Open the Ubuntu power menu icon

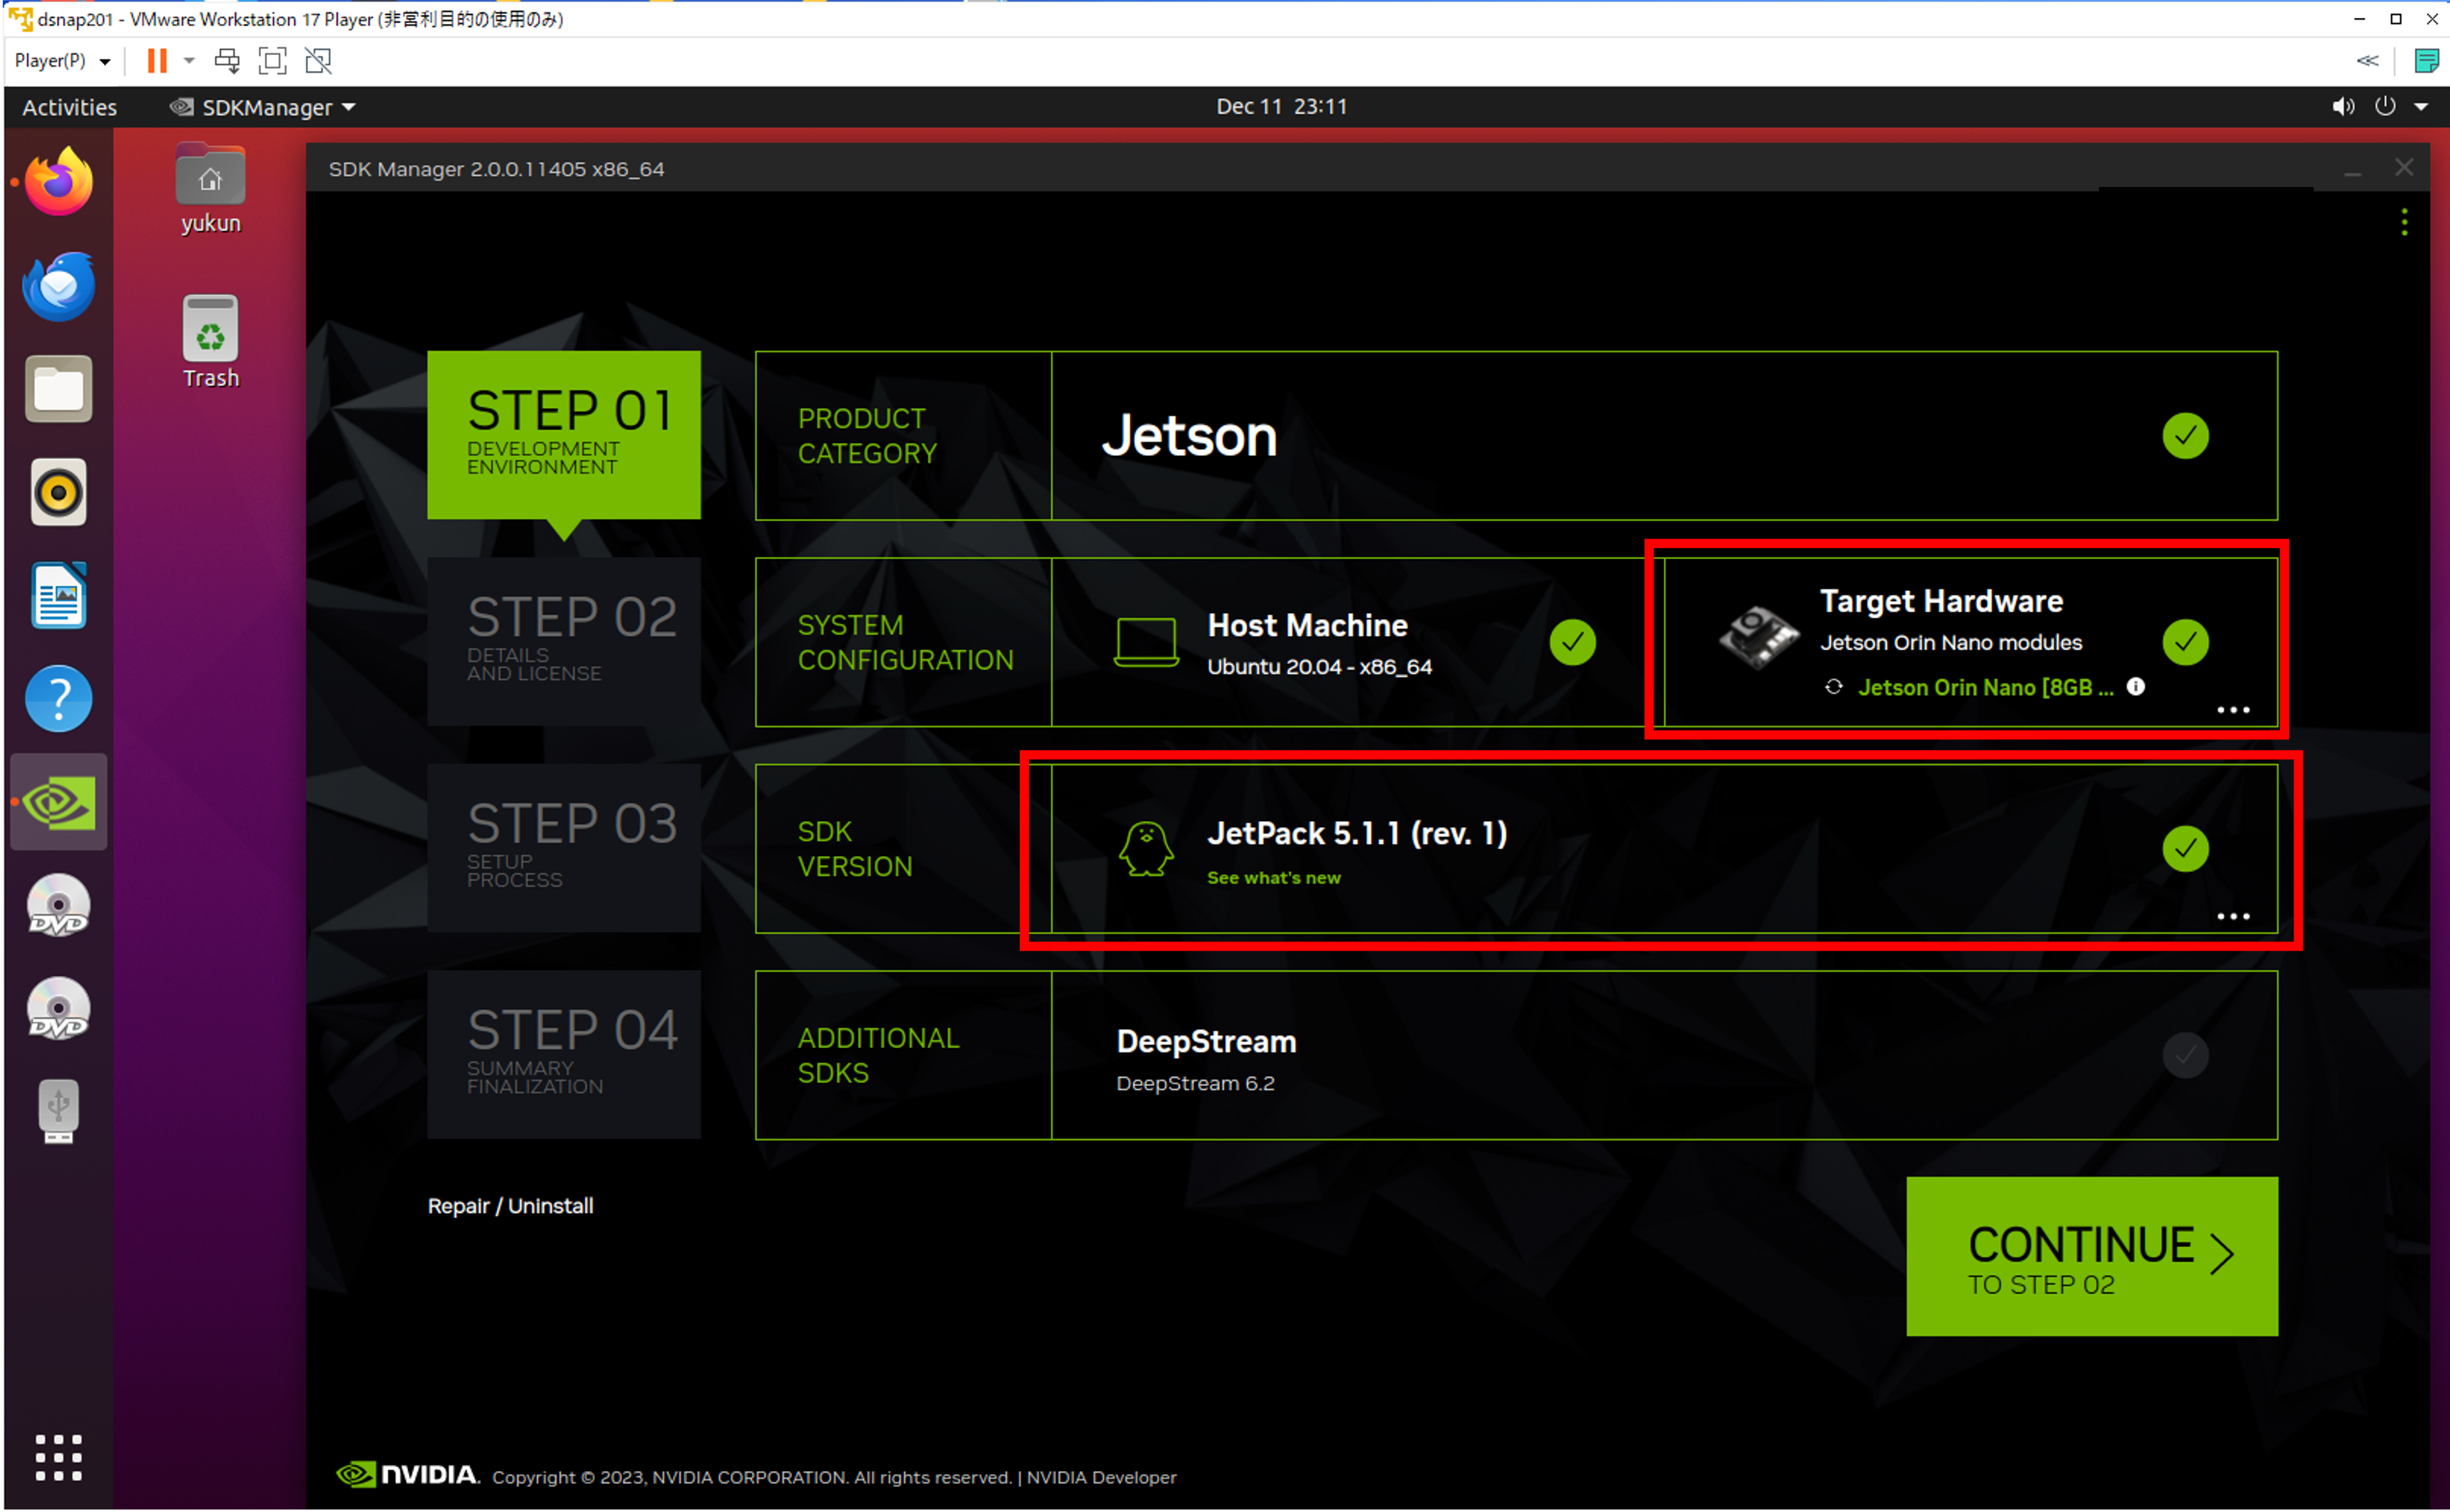click(2385, 106)
